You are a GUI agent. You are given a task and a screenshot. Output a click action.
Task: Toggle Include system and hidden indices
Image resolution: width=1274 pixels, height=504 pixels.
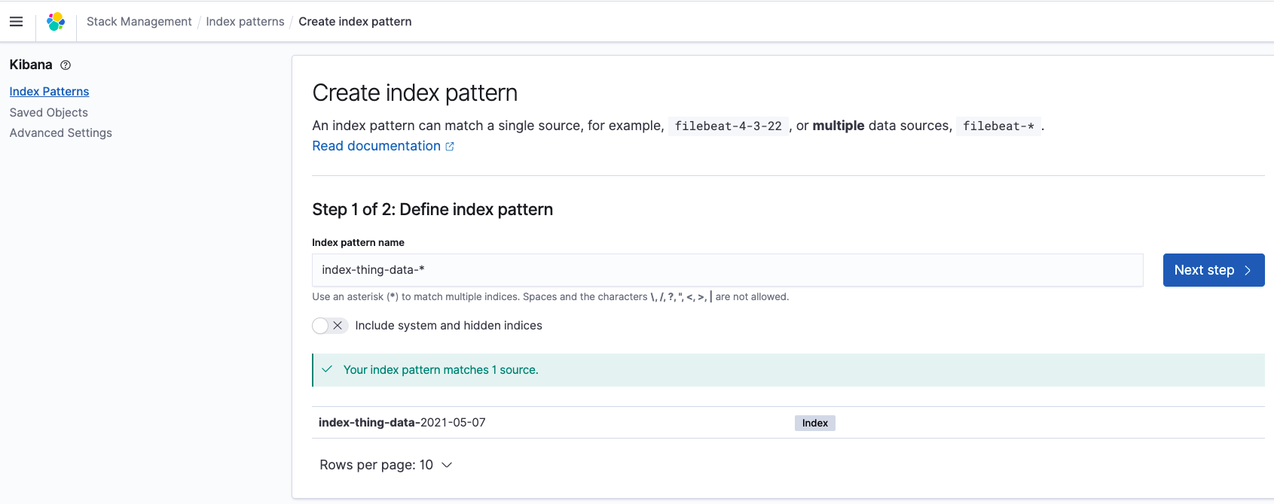[x=329, y=326]
